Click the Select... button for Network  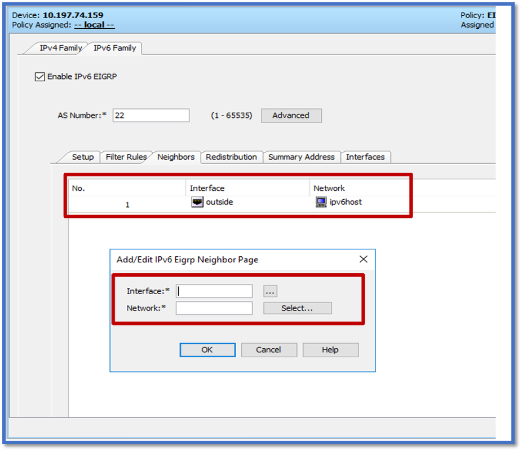pyautogui.click(x=297, y=308)
